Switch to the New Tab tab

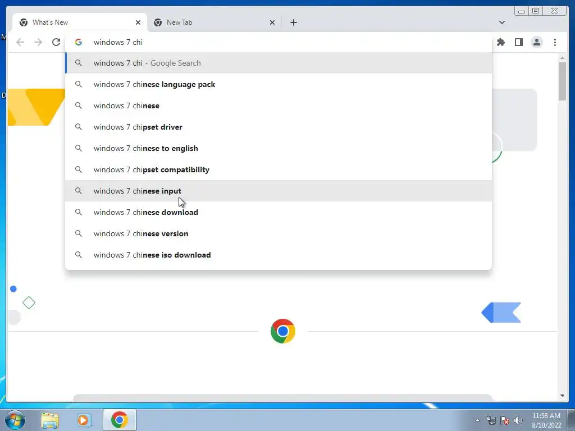click(x=214, y=22)
